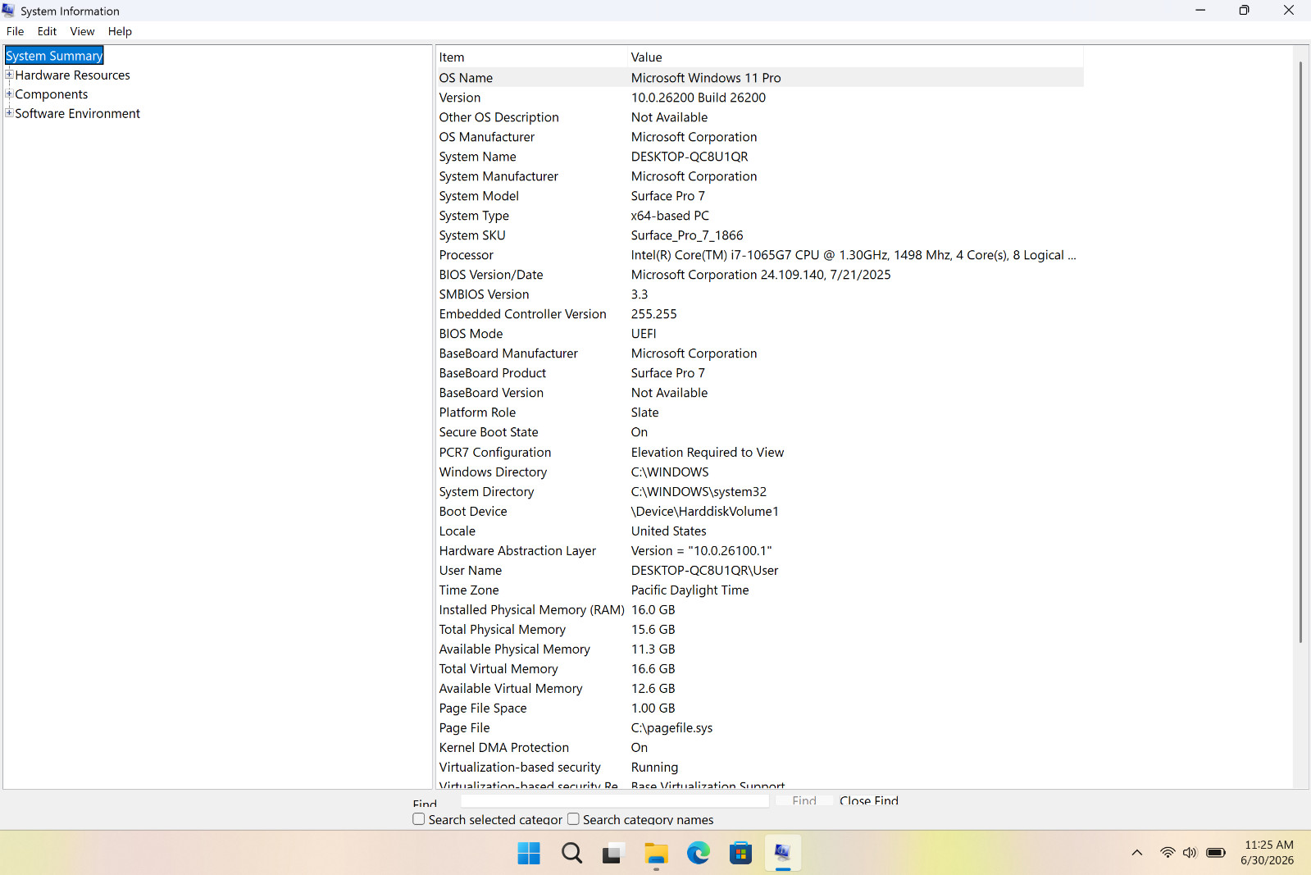Launch File Explorer from the taskbar
Image resolution: width=1311 pixels, height=875 pixels.
pyautogui.click(x=656, y=854)
